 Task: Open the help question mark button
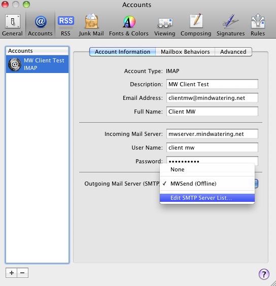click(264, 274)
